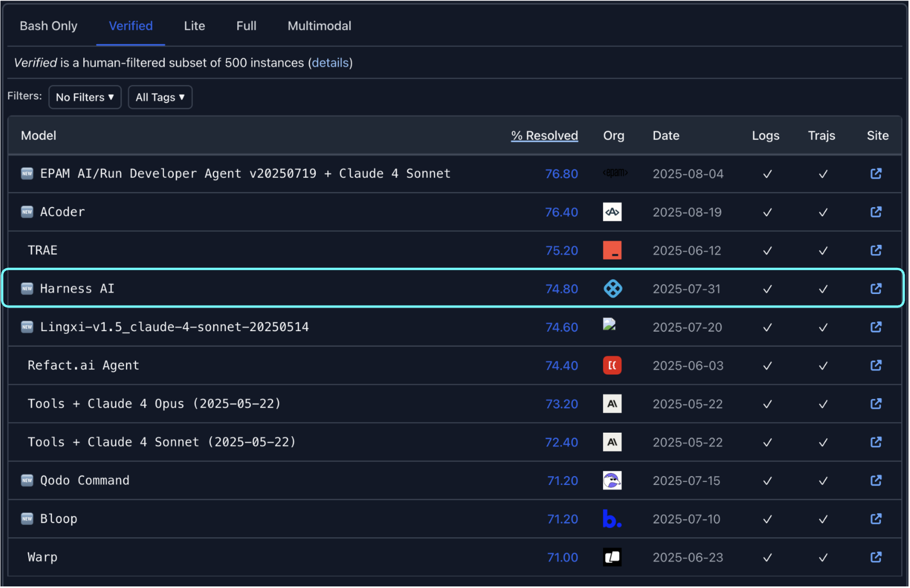
Task: Switch to the Lite tab
Action: point(194,26)
